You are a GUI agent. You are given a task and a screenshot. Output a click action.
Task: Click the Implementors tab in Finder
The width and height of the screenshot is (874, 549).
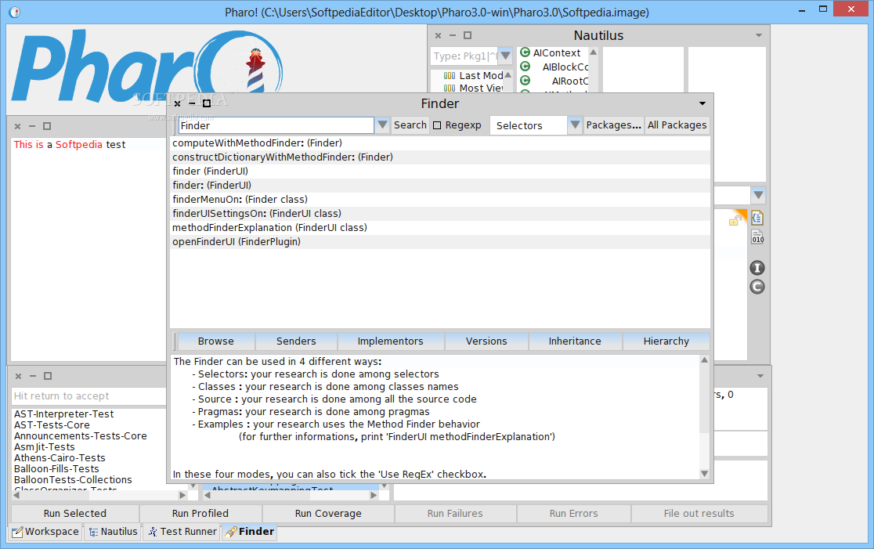390,341
